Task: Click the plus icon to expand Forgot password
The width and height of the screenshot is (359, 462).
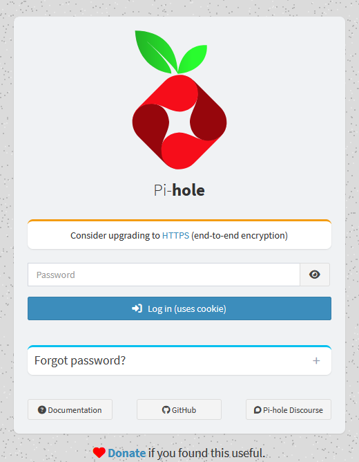Action: pyautogui.click(x=316, y=360)
